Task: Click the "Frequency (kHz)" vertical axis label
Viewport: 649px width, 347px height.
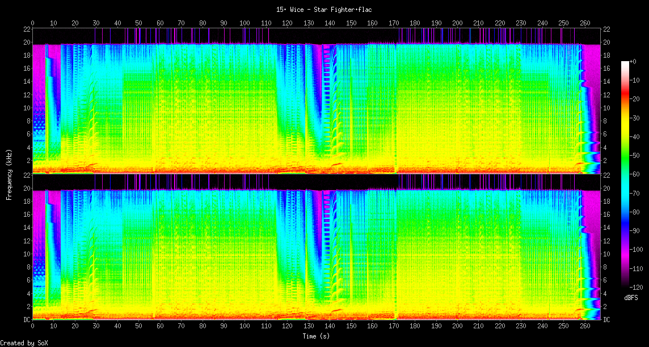Action: coord(9,173)
